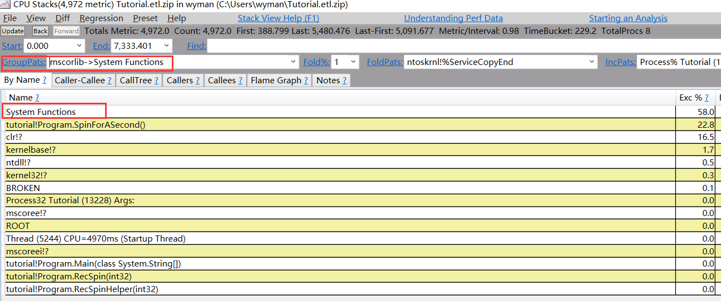
Task: Switch to the Caller-Callee tab
Action: (x=83, y=81)
